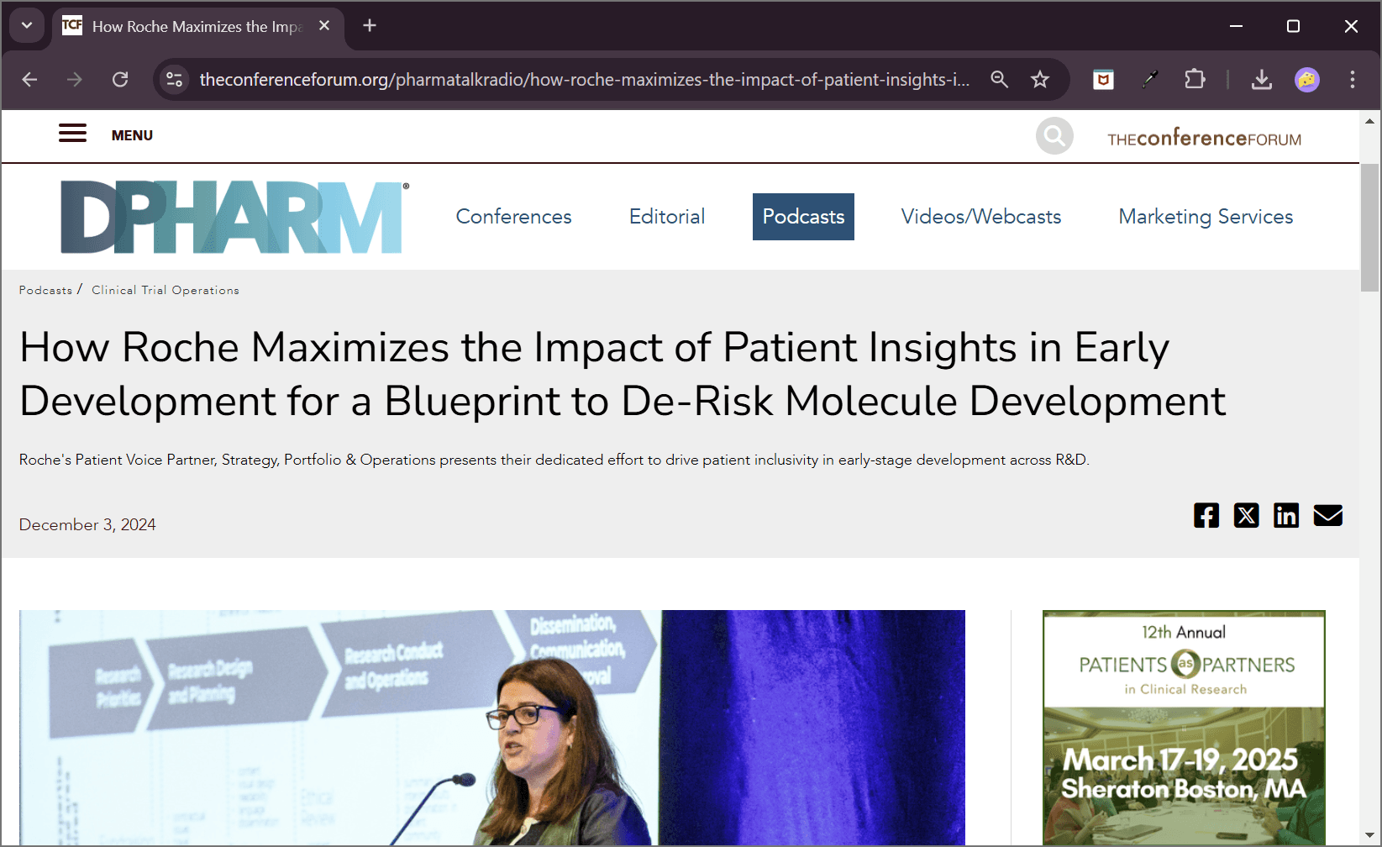
Task: Click The Conference Forum logo
Action: click(x=1204, y=138)
